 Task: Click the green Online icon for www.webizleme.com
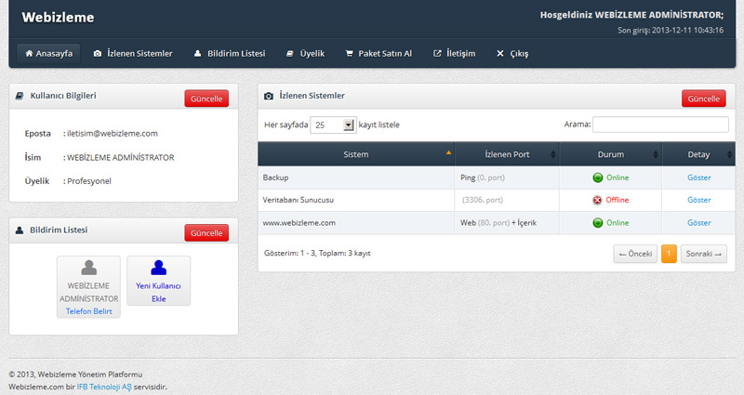coord(597,223)
